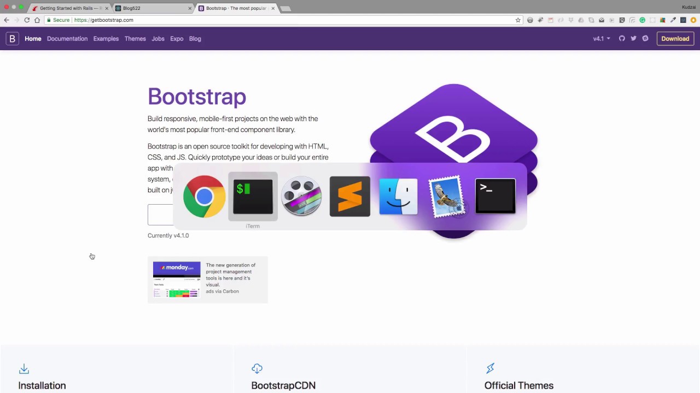Click the Installation heading

point(42,385)
